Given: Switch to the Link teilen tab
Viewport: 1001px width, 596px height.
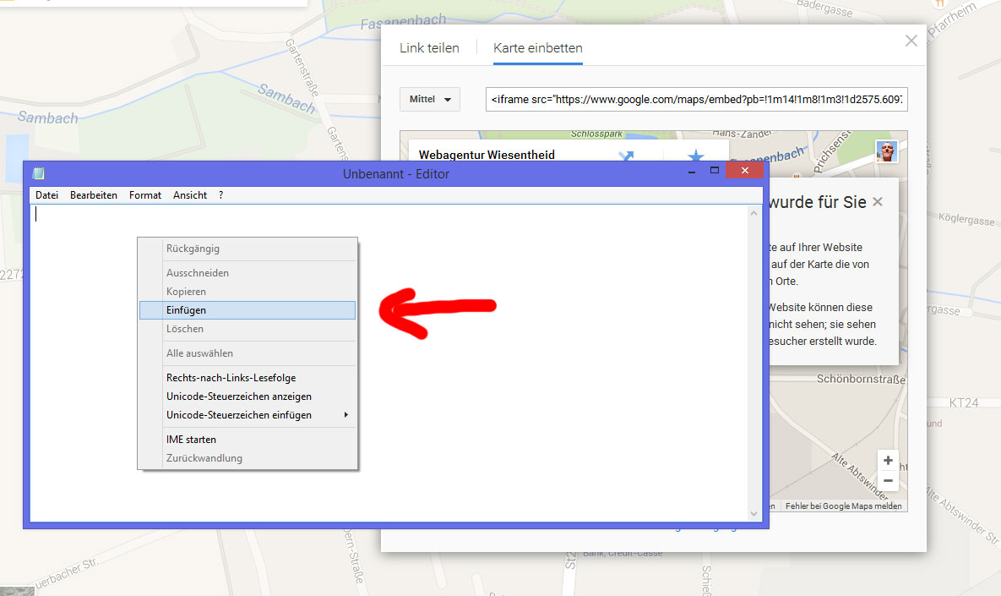Looking at the screenshot, I should coord(429,48).
